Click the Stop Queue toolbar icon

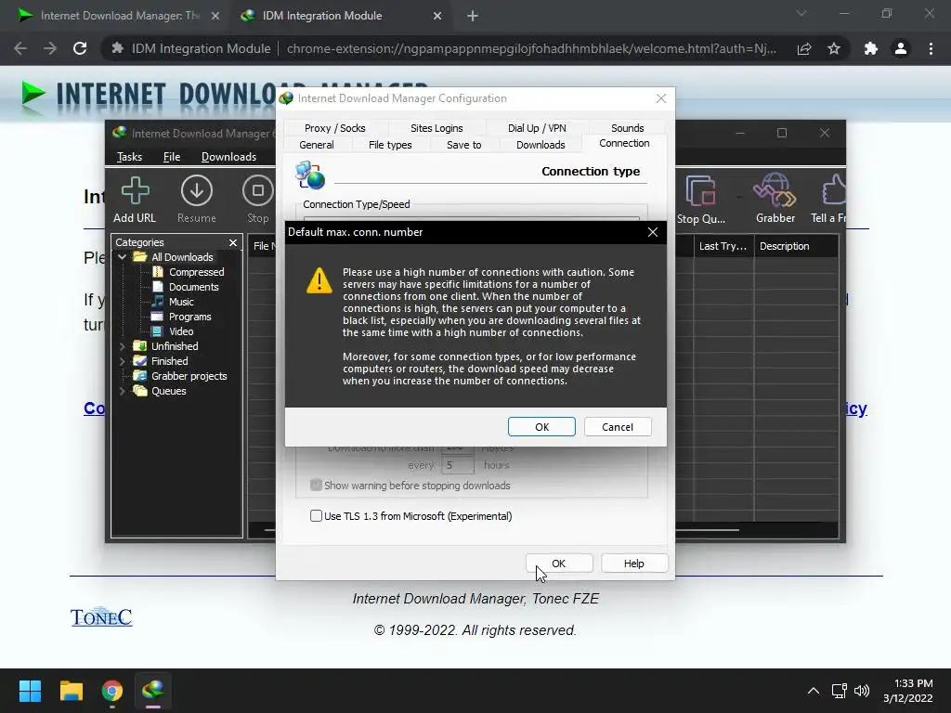pyautogui.click(x=700, y=191)
